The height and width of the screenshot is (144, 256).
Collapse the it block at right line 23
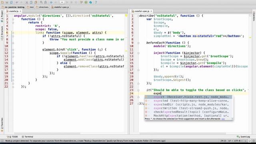point(138,90)
